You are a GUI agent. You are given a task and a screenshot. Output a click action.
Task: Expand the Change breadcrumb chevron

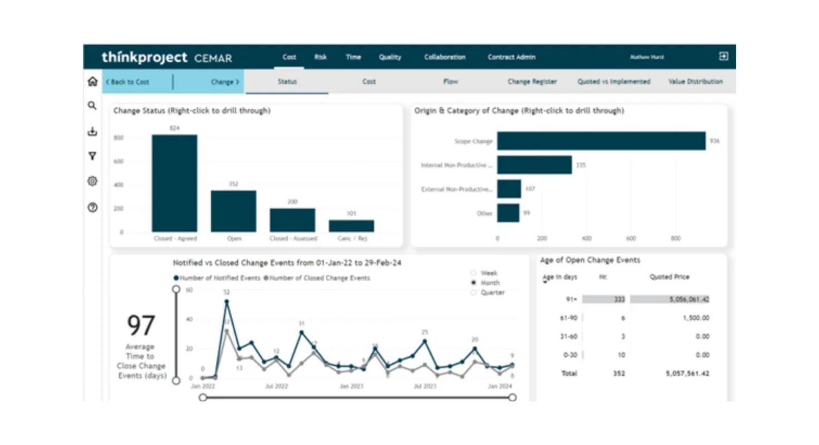(237, 81)
